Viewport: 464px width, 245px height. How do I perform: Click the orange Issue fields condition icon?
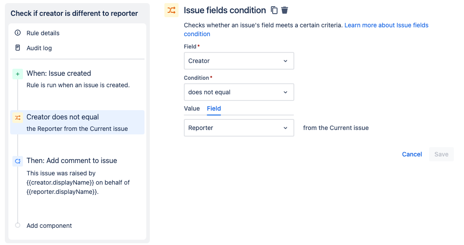coord(171,10)
